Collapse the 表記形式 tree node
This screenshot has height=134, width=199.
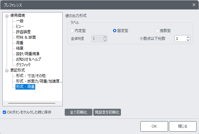(7, 71)
